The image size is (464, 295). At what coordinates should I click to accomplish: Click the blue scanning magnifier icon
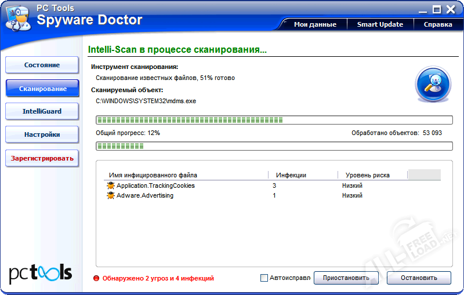433,85
